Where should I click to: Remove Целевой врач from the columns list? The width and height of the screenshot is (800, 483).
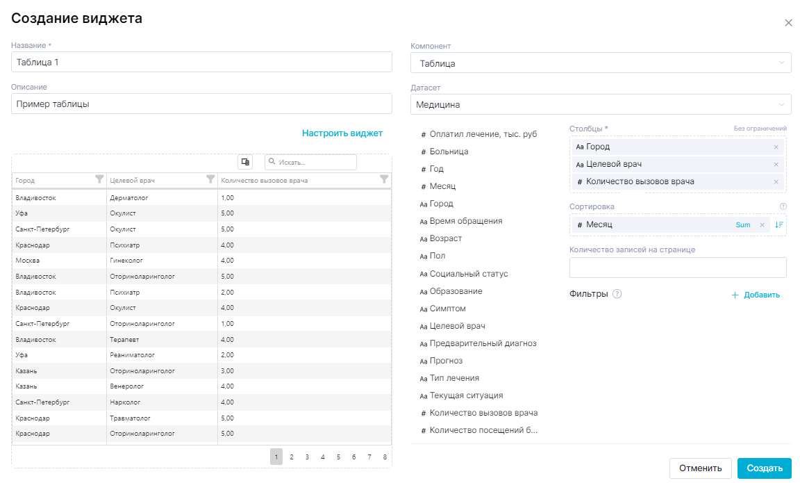point(776,164)
